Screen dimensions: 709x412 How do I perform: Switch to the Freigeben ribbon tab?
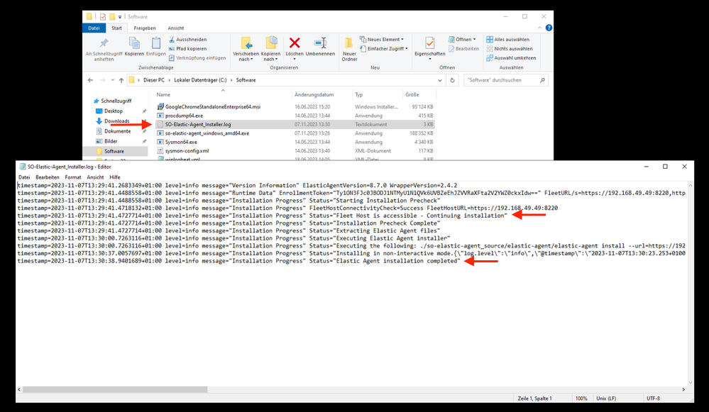pos(145,28)
